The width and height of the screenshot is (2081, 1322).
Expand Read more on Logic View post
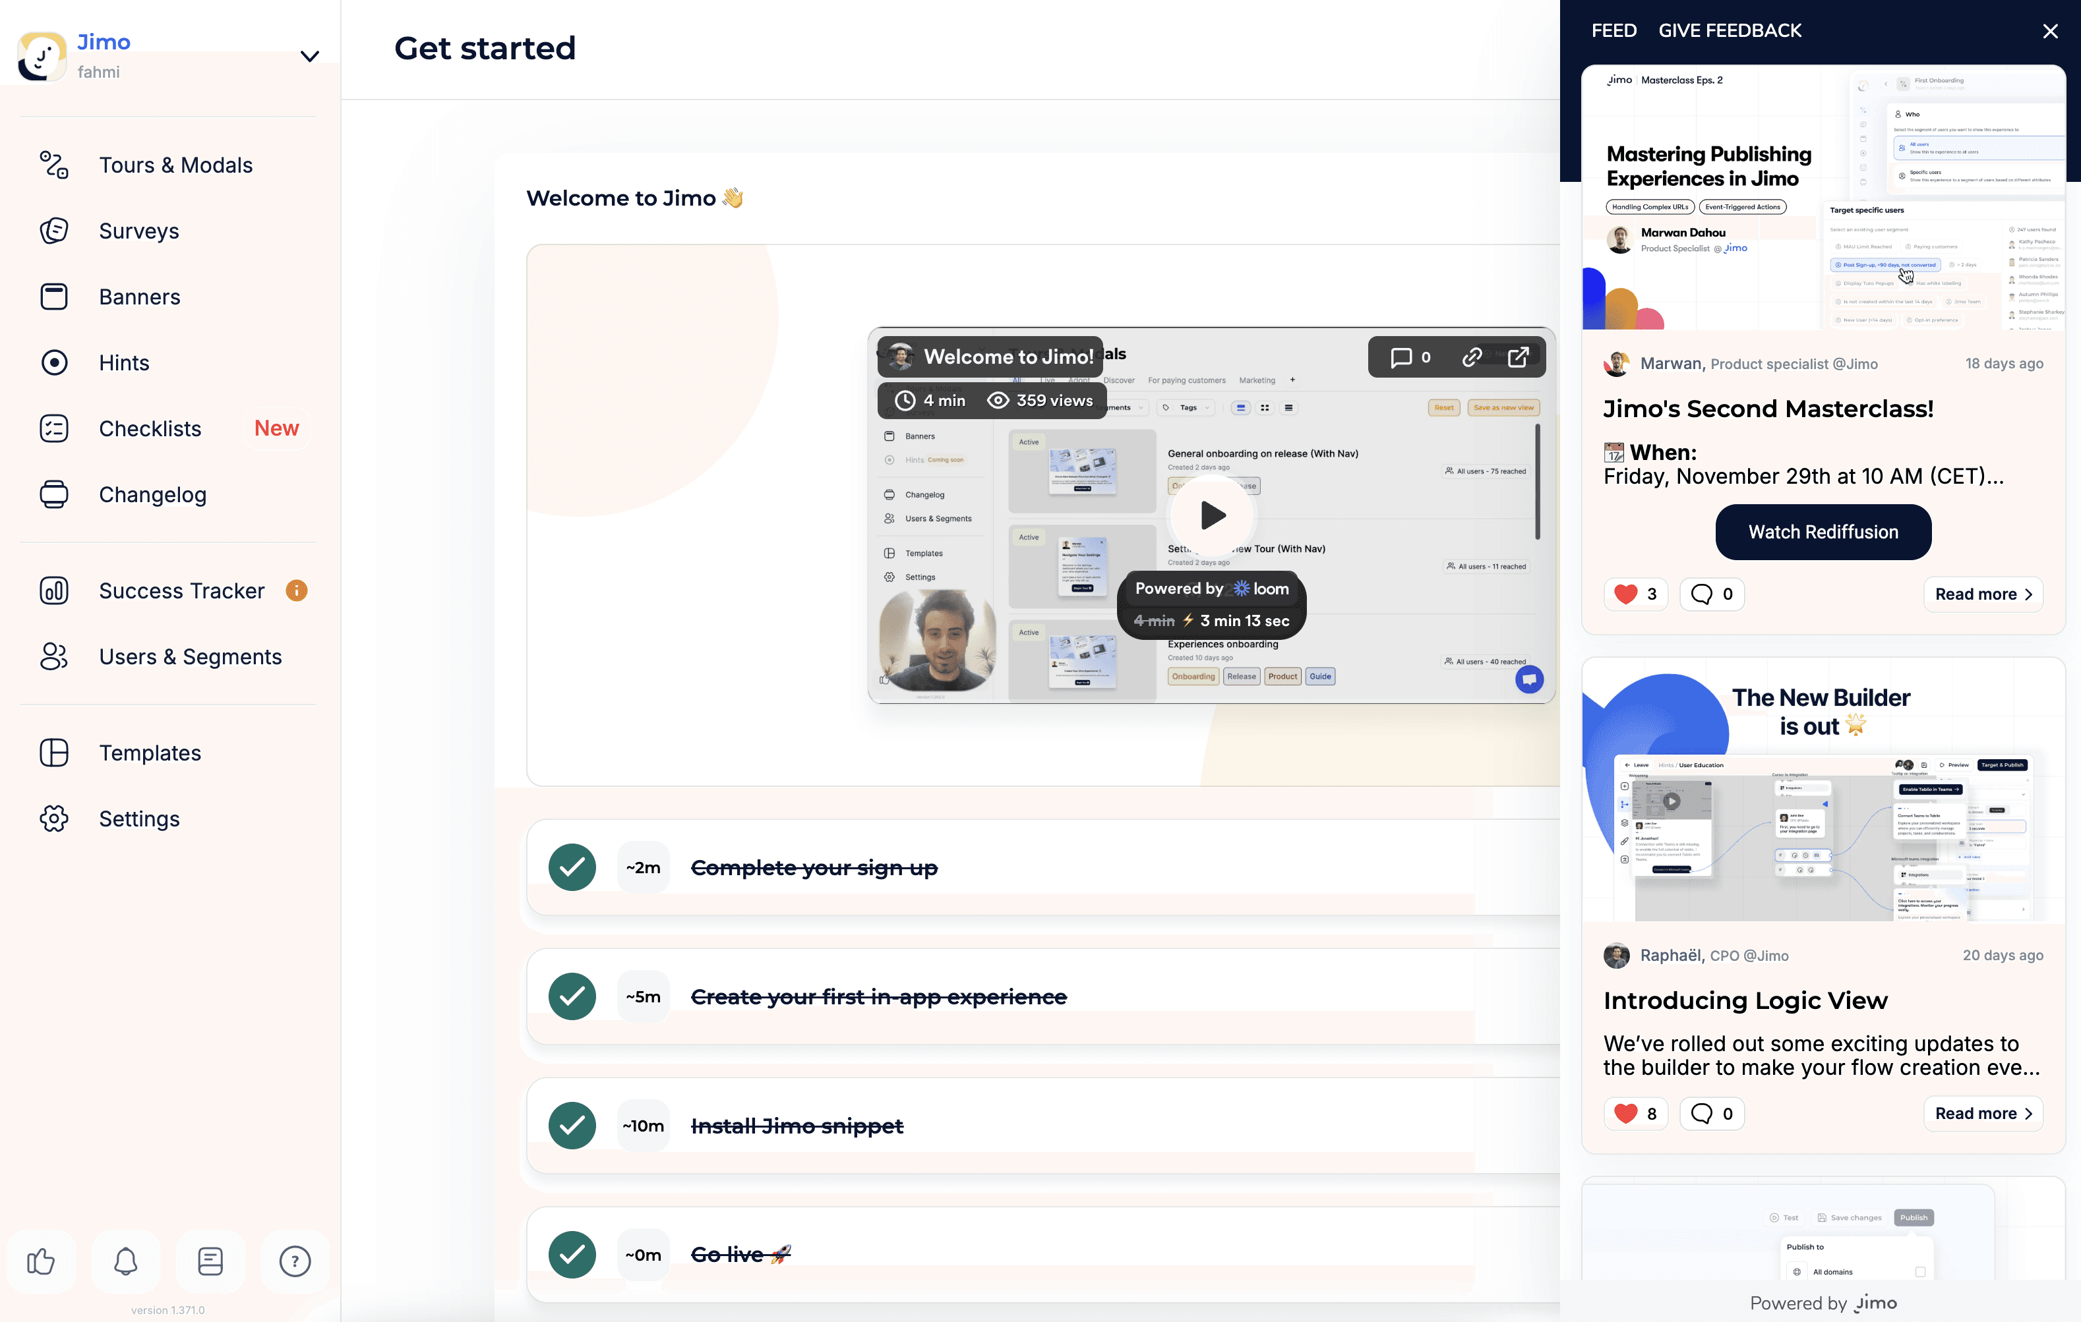coord(1983,1113)
